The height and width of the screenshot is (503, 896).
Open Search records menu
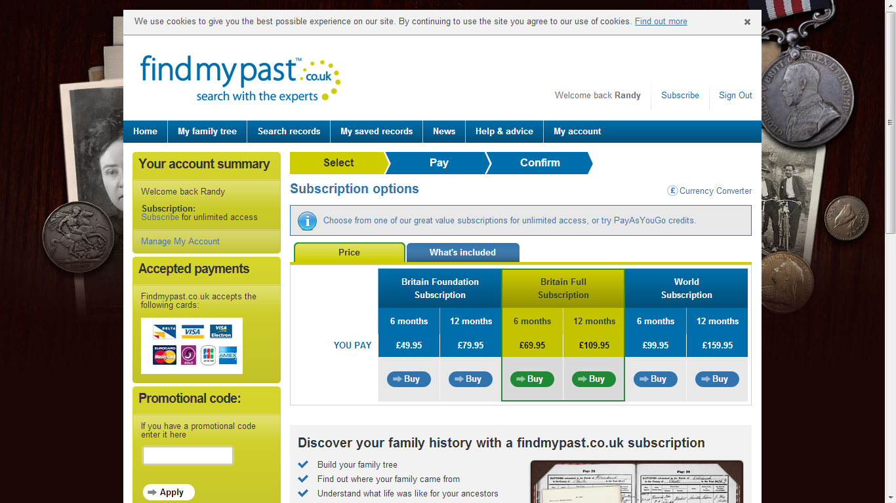click(x=289, y=131)
